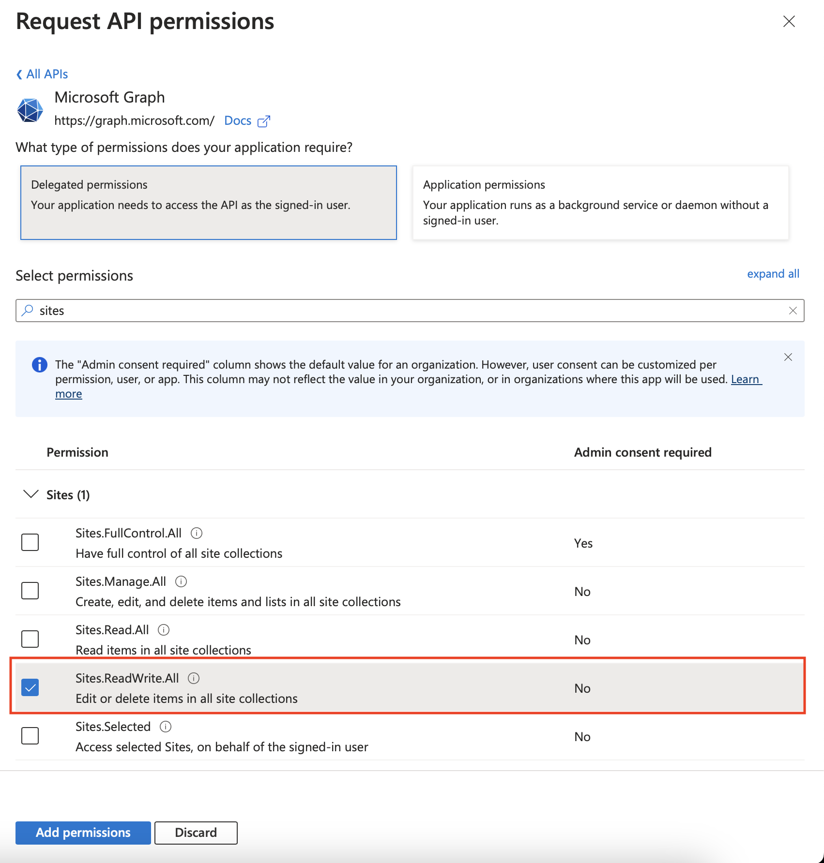Click info icon beside Sites.FullControl.All
824x863 pixels.
[197, 533]
